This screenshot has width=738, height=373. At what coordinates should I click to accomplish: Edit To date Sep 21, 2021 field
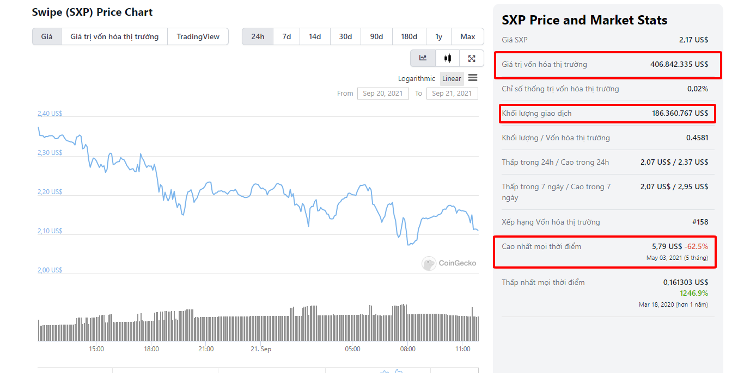coord(452,93)
